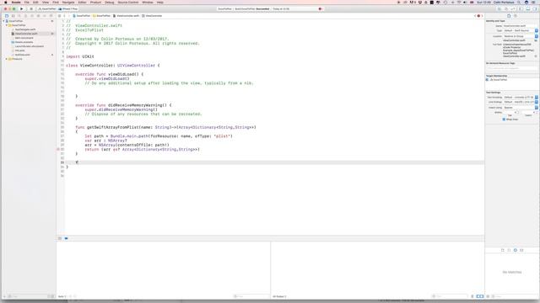Viewport: 540px width, 303px height.
Task: Collapse the ExcelToPlist project root
Action: pyautogui.click(x=3, y=21)
